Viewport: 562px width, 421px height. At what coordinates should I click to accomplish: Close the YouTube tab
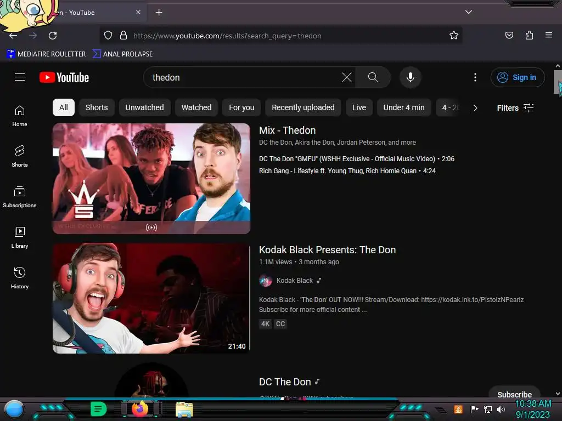click(x=138, y=12)
